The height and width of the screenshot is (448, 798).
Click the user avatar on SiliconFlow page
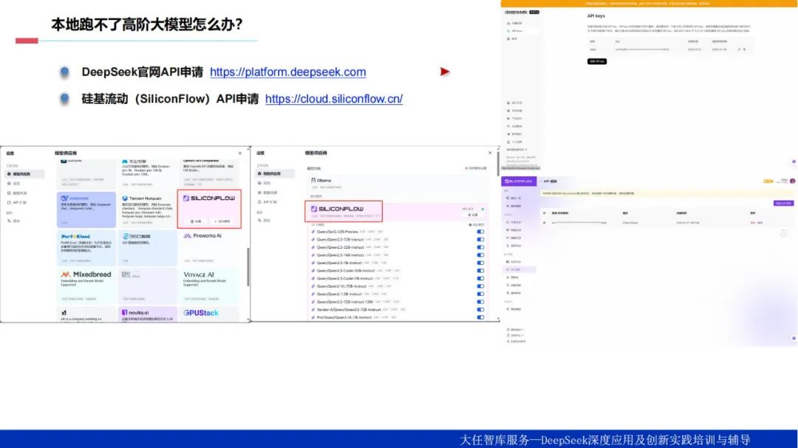[792, 181]
